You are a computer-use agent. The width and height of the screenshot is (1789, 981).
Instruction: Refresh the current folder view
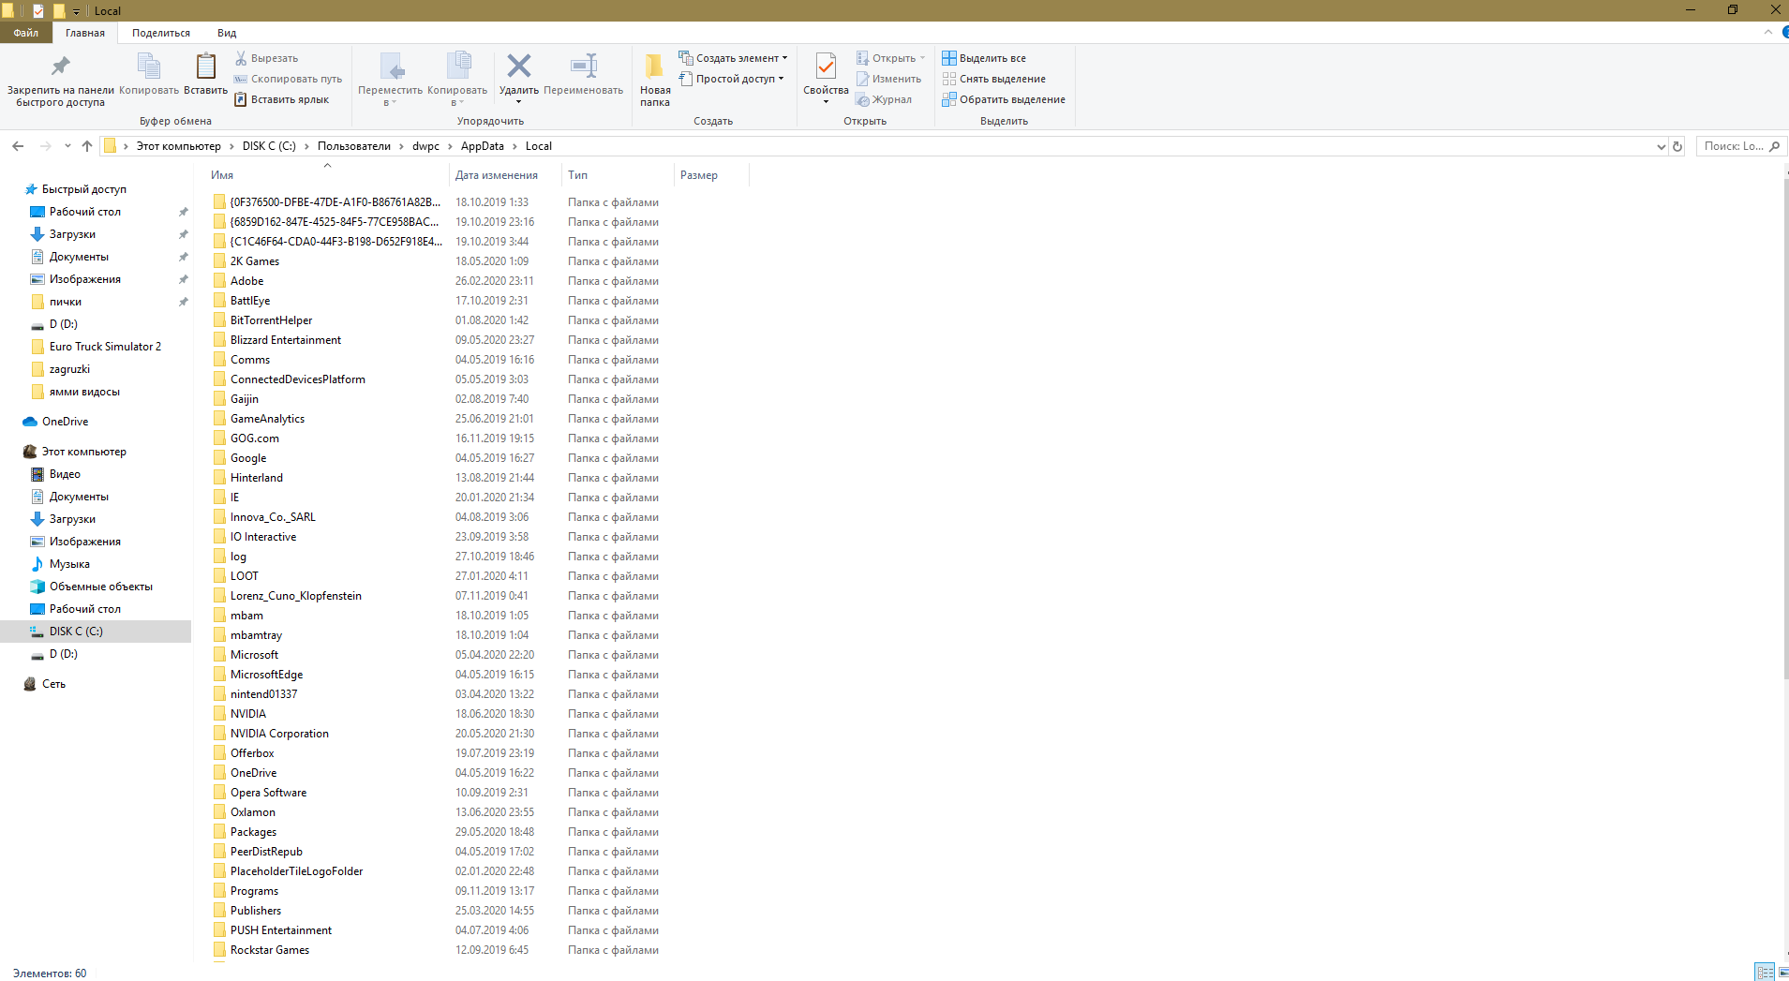pos(1677,146)
